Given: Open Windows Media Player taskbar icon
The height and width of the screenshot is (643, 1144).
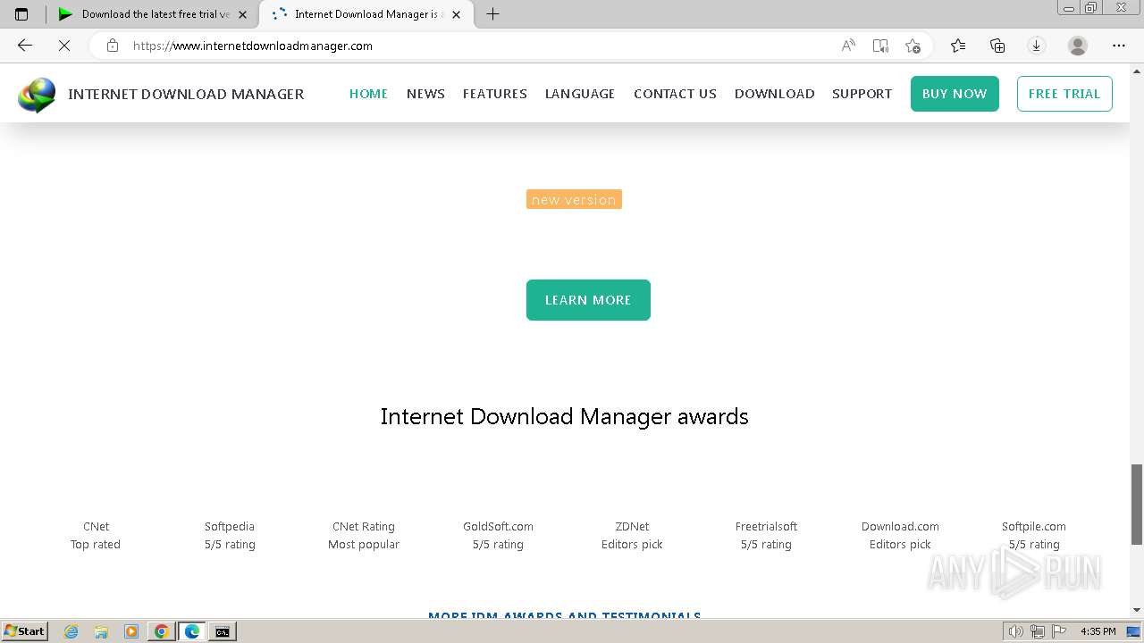Looking at the screenshot, I should tap(131, 631).
